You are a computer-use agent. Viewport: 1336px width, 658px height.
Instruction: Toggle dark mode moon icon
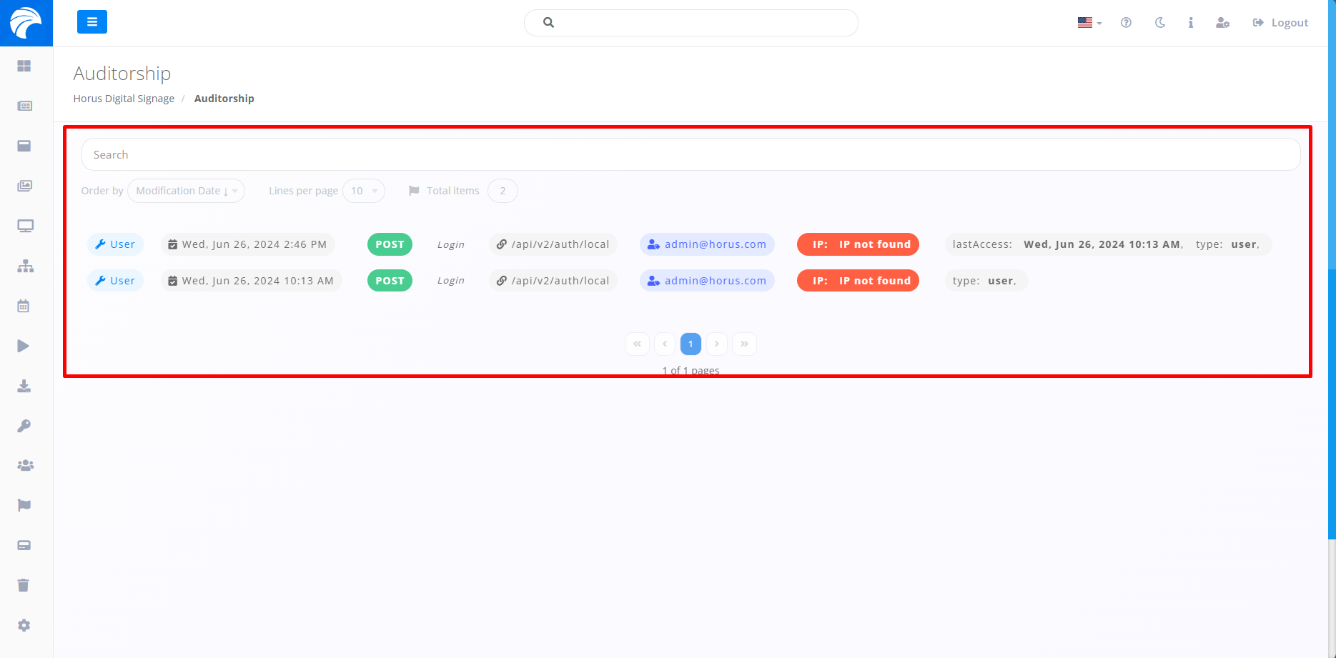click(1159, 23)
